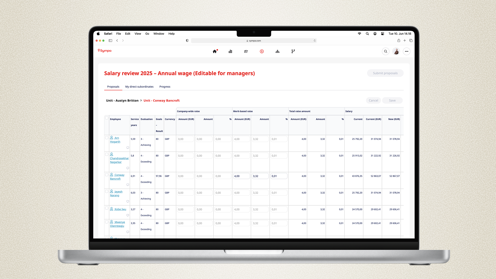496x279 pixels.
Task: Check the checkbox for Arn Hogarth row
Action: pyautogui.click(x=107, y=138)
